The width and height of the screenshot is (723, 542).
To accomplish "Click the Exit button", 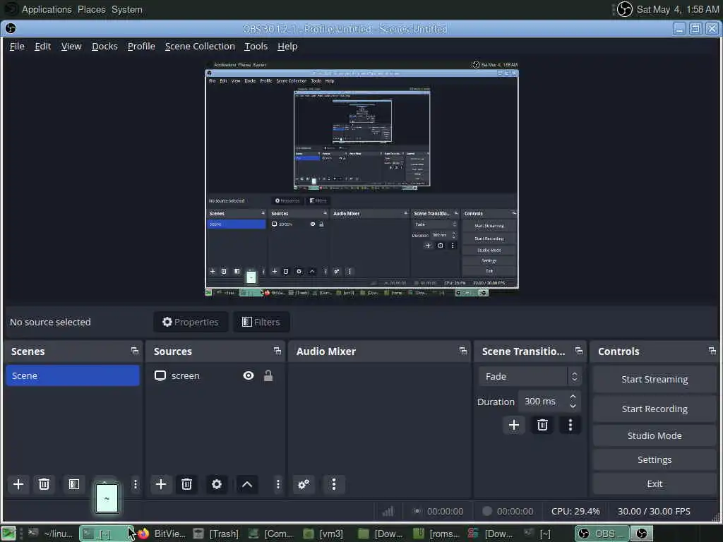I will pos(655,483).
